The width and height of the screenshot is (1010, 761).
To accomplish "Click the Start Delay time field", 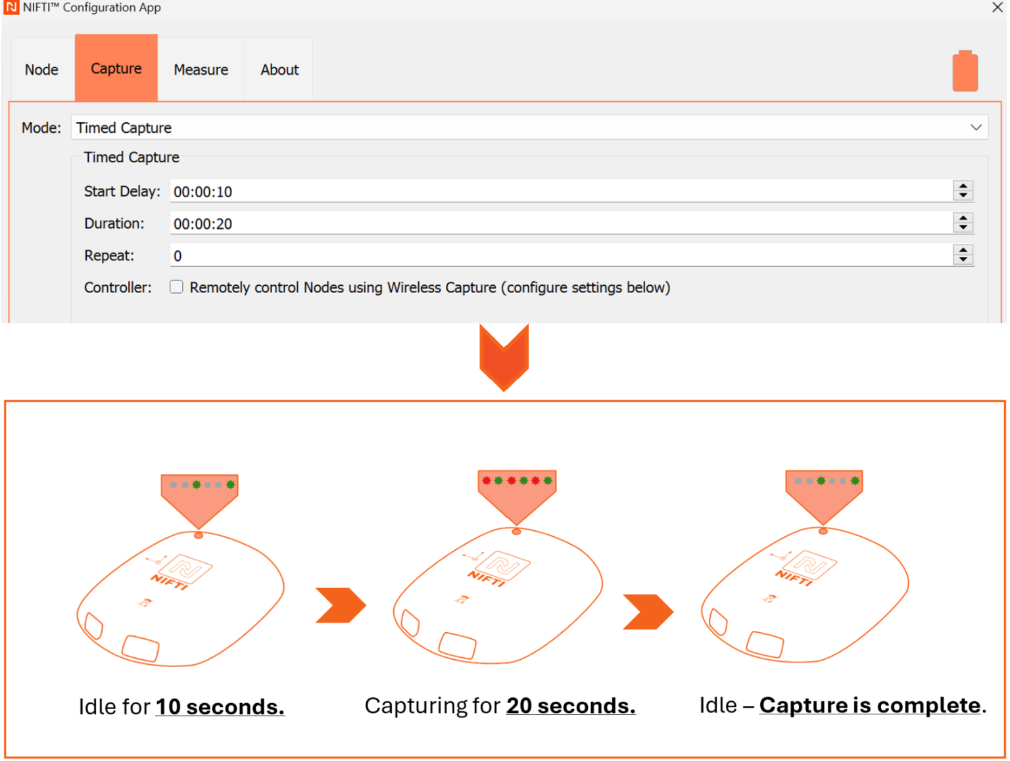I will 561,191.
